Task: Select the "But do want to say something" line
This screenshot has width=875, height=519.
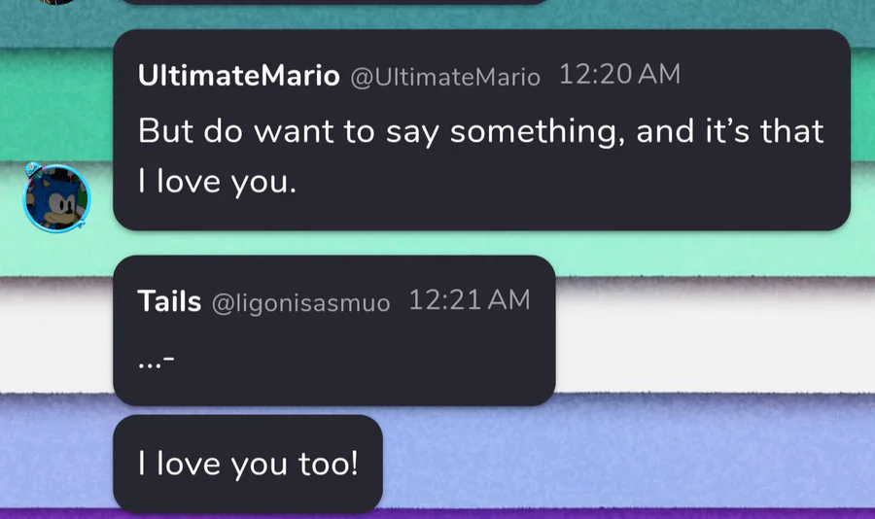Action: [x=481, y=131]
